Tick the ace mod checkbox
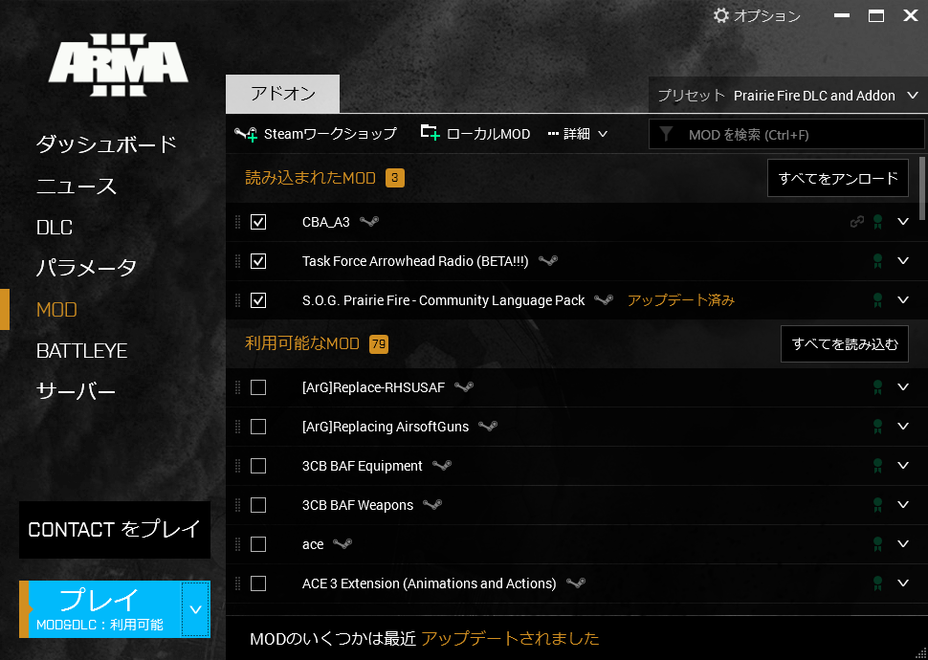This screenshot has width=928, height=660. click(258, 544)
